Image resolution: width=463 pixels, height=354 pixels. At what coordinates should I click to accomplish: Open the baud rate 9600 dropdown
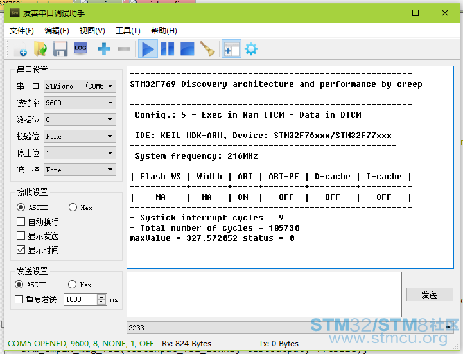coord(80,103)
